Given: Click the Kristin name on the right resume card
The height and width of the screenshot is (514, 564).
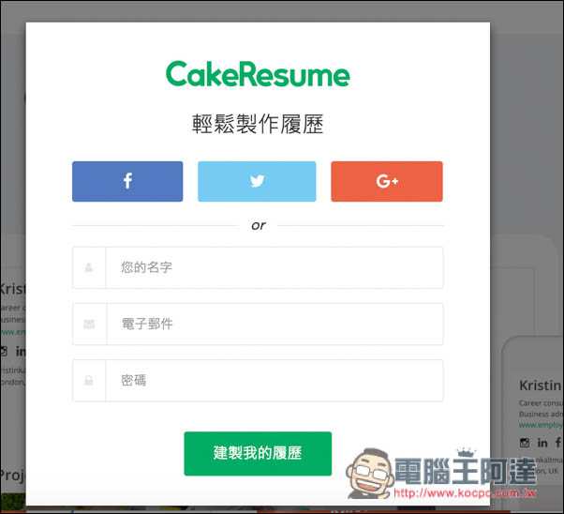Looking at the screenshot, I should (540, 385).
